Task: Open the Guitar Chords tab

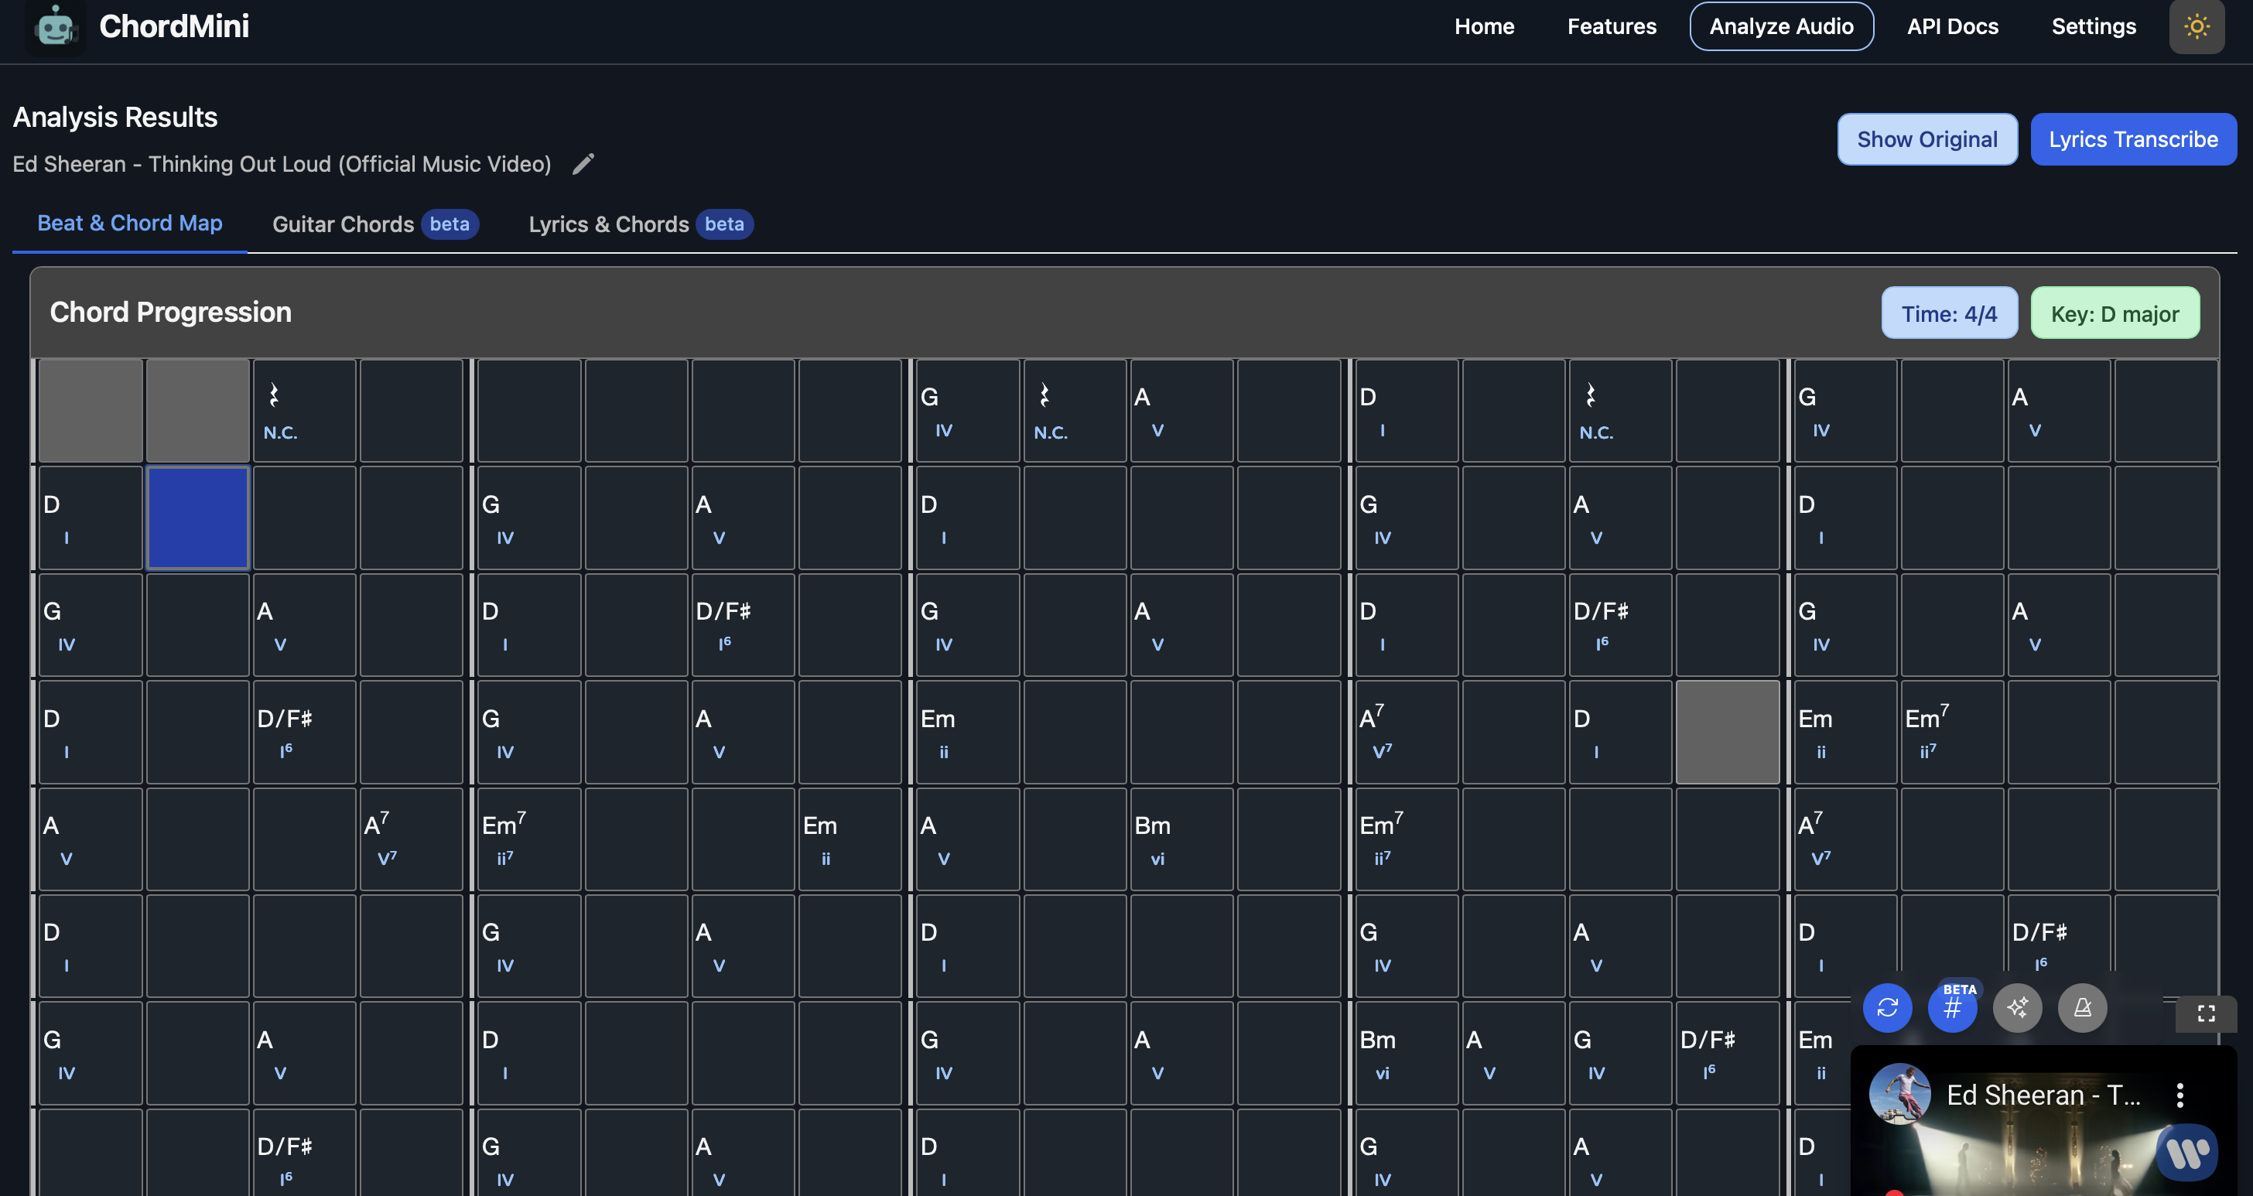Action: pos(343,224)
